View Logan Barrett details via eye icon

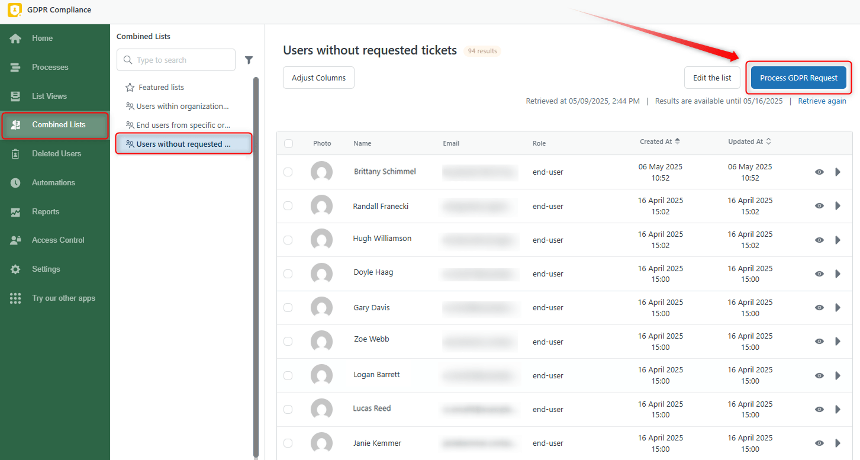tap(819, 375)
